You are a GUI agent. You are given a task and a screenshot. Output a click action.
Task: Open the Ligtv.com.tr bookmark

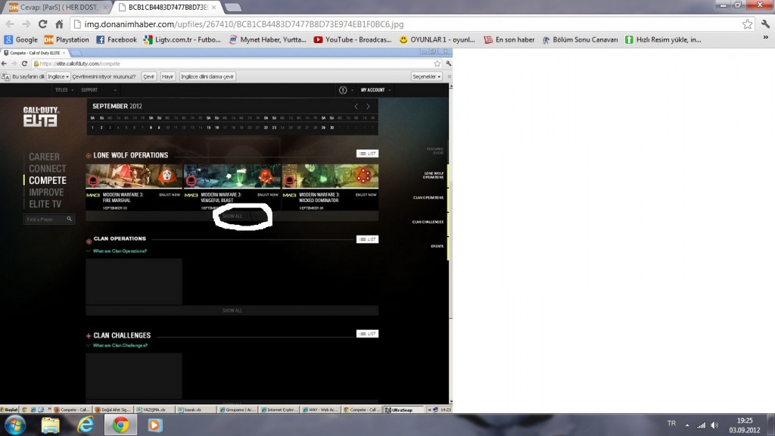pos(182,39)
